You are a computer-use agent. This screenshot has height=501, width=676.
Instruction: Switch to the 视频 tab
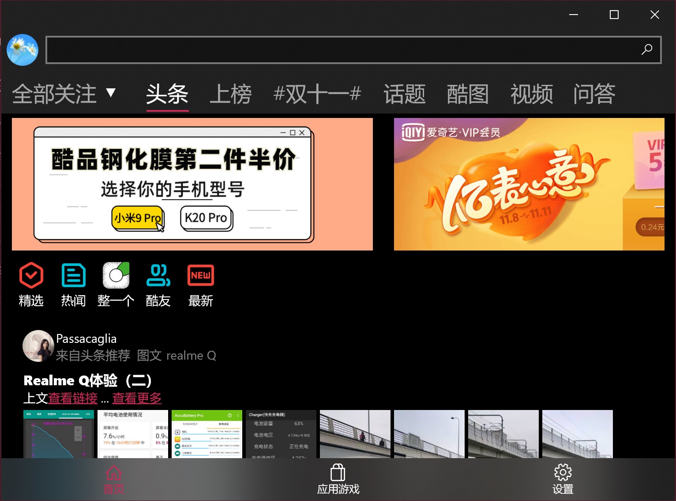click(532, 94)
